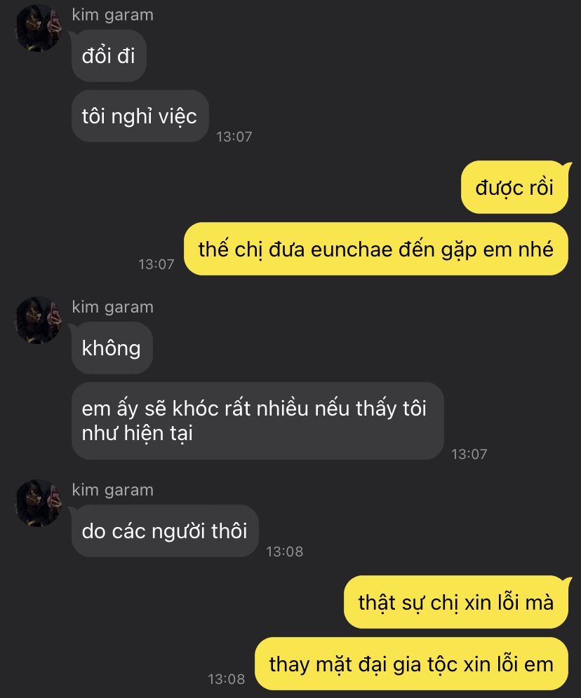The height and width of the screenshot is (698, 581).
Task: Tap sender name above "do các người thôi"
Action: pyautogui.click(x=113, y=490)
